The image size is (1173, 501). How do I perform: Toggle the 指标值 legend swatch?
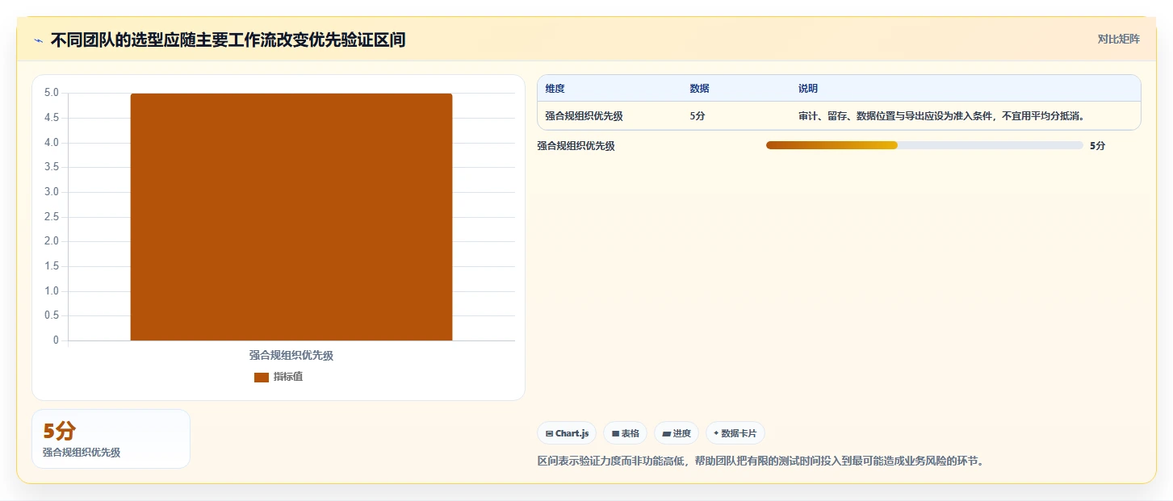point(262,378)
